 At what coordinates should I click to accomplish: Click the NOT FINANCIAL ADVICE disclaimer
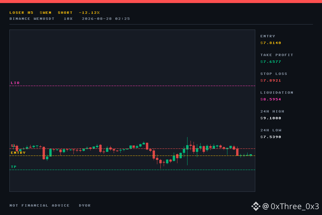40,206
